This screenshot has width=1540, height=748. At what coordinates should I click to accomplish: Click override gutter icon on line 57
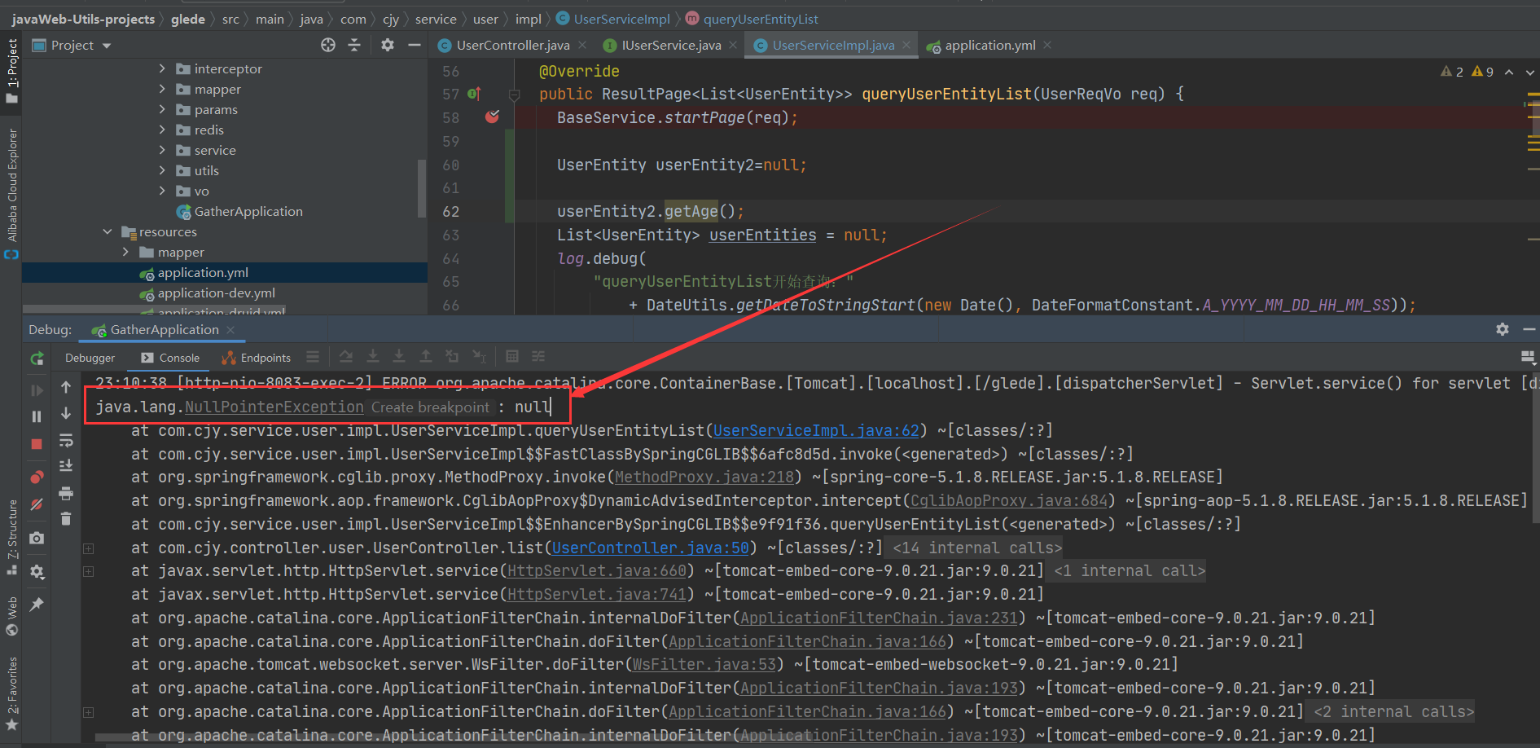click(x=475, y=94)
